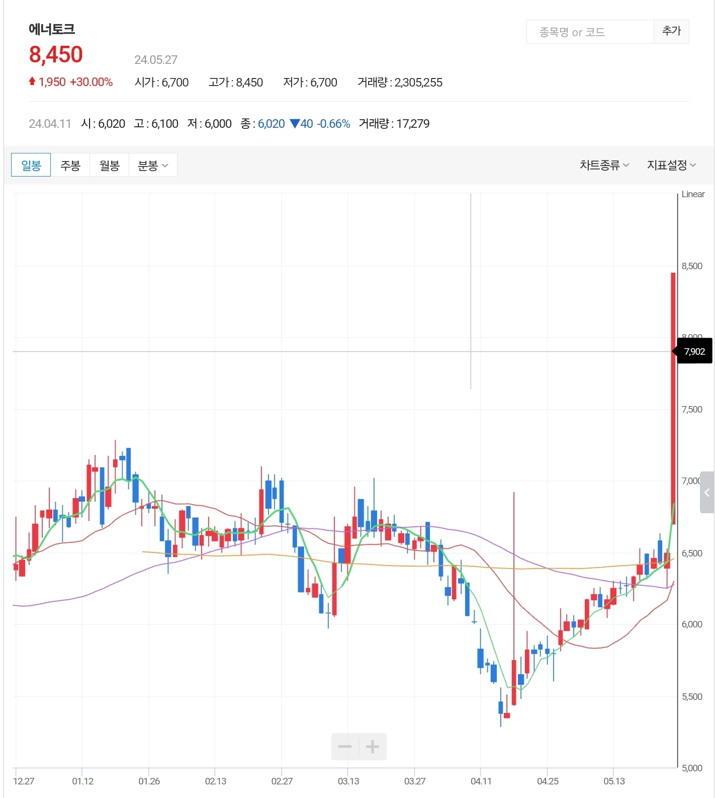Image resolution: width=715 pixels, height=798 pixels.
Task: Click the 01.12 date axis label
Action: pos(82,781)
